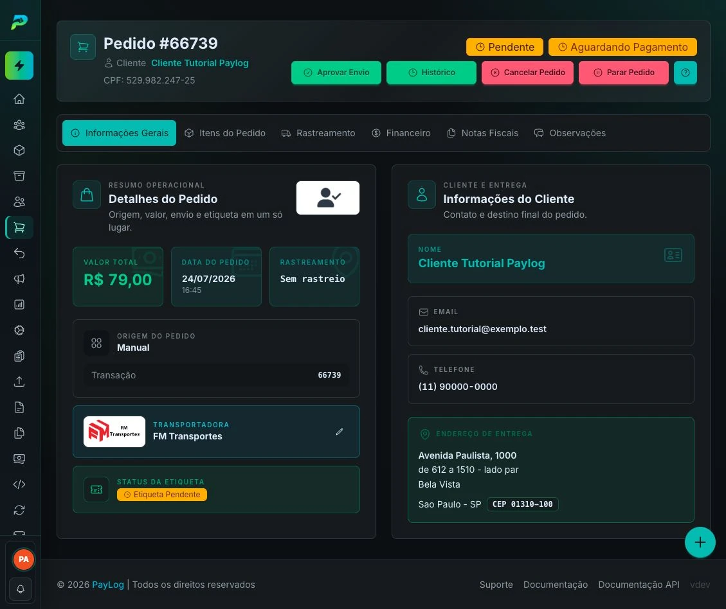Open the megaphone announcements sidebar icon
The width and height of the screenshot is (726, 609).
(x=19, y=279)
